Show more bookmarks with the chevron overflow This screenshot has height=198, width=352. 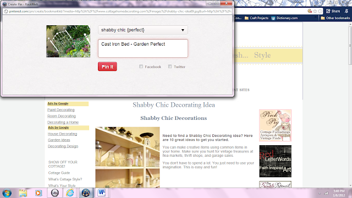tap(316, 18)
